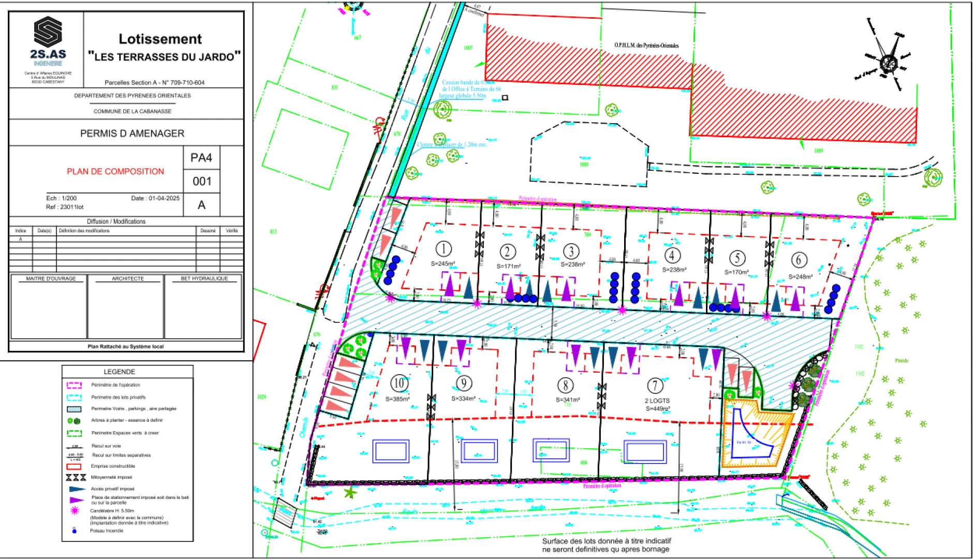Select the circled lot number 7
Image resolution: width=974 pixels, height=559 pixels.
click(655, 386)
